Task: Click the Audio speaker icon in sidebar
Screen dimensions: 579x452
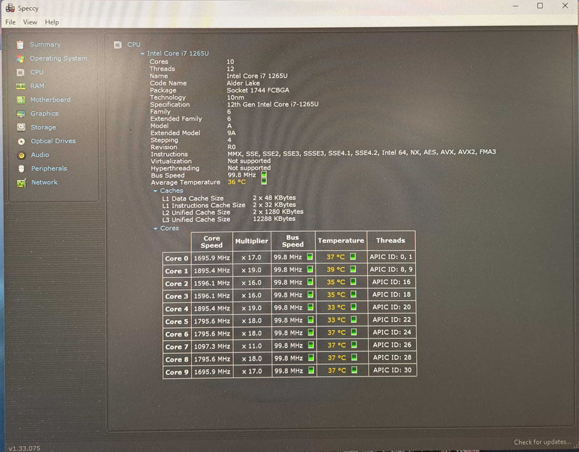Action: click(x=21, y=156)
